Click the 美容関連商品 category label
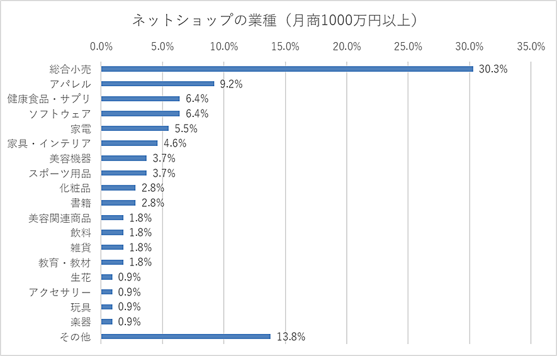Image resolution: width=557 pixels, height=356 pixels. point(60,218)
